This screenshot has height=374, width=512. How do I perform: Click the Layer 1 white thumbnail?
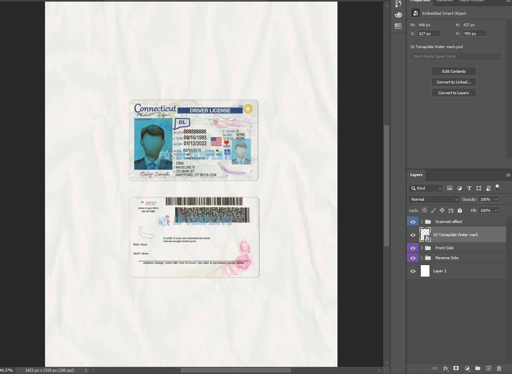pyautogui.click(x=425, y=271)
